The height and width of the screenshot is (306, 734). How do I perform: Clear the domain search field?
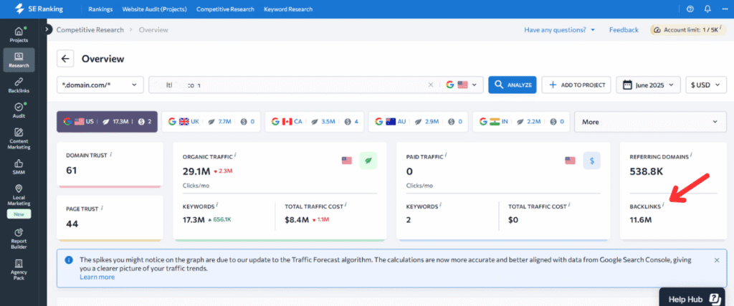431,85
